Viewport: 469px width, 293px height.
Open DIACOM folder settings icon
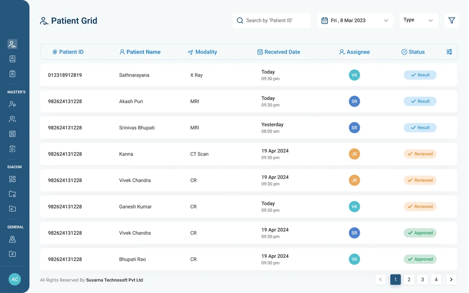tap(12, 194)
